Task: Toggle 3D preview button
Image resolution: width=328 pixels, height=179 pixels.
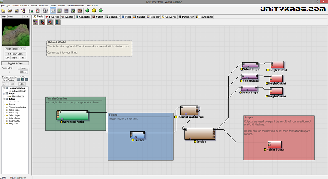Action: [7, 58]
